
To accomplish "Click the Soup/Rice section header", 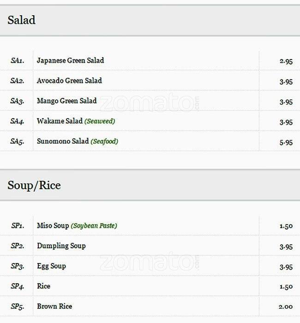I will (34, 185).
